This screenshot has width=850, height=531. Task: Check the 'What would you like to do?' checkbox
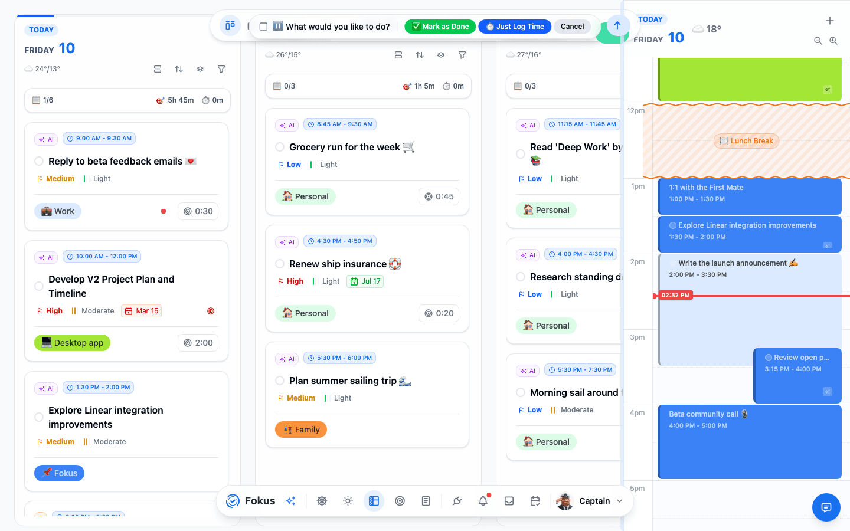pos(263,27)
